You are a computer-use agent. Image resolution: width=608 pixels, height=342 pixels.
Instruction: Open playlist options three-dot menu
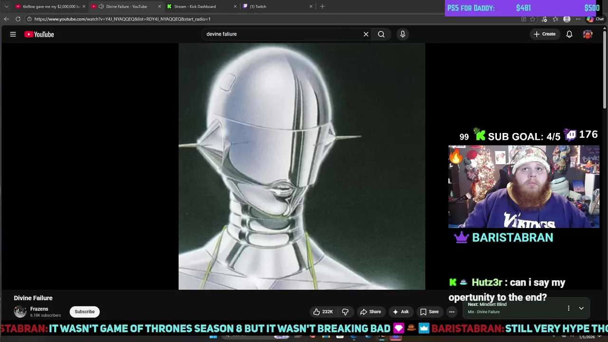point(568,308)
